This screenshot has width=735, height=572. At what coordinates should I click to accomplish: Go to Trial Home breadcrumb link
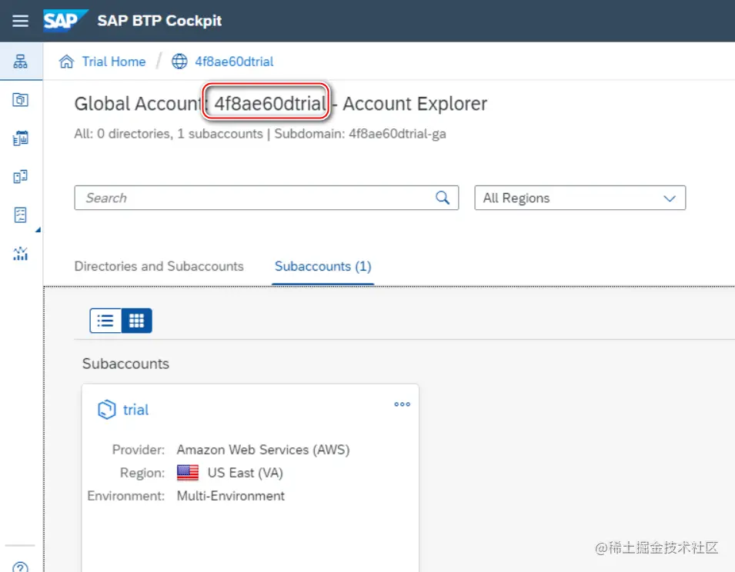point(113,62)
